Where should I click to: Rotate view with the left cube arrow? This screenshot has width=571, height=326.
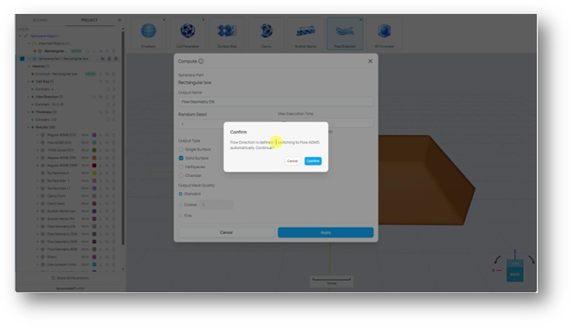tap(497, 260)
